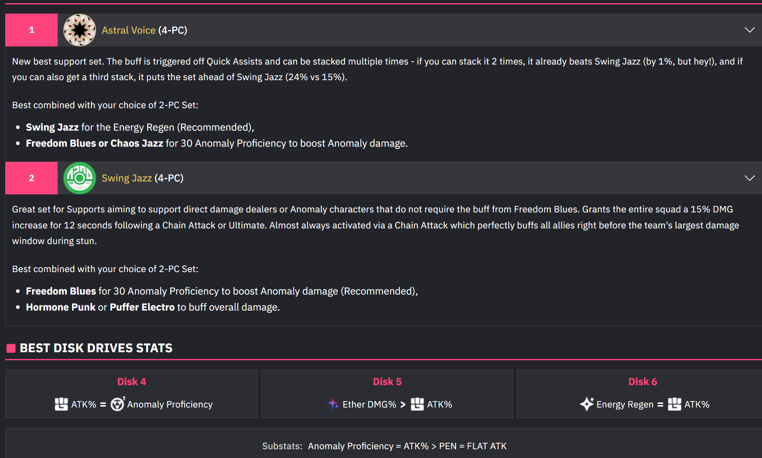Click the Swing Jazz (4-PC) header title

143,178
